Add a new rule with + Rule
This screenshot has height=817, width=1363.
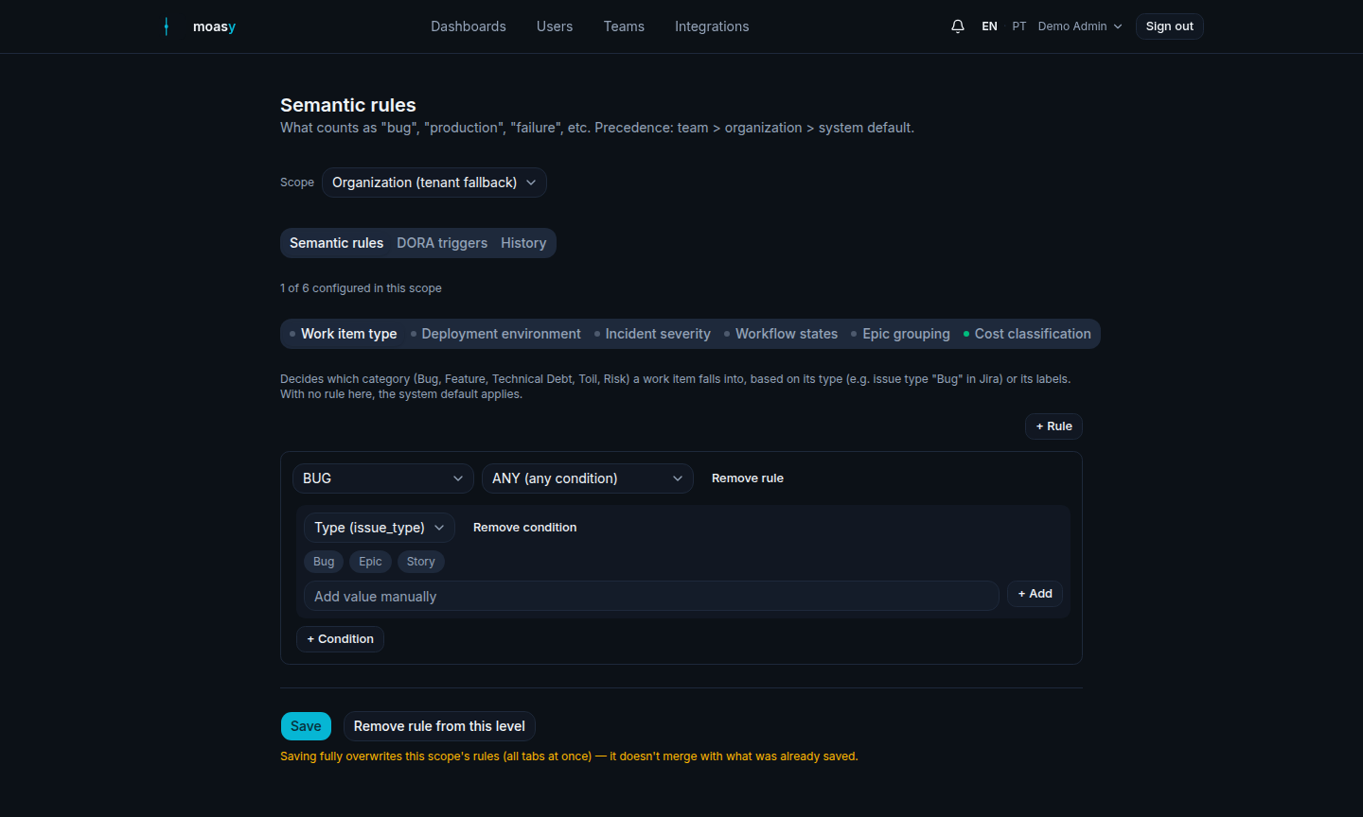coord(1053,426)
